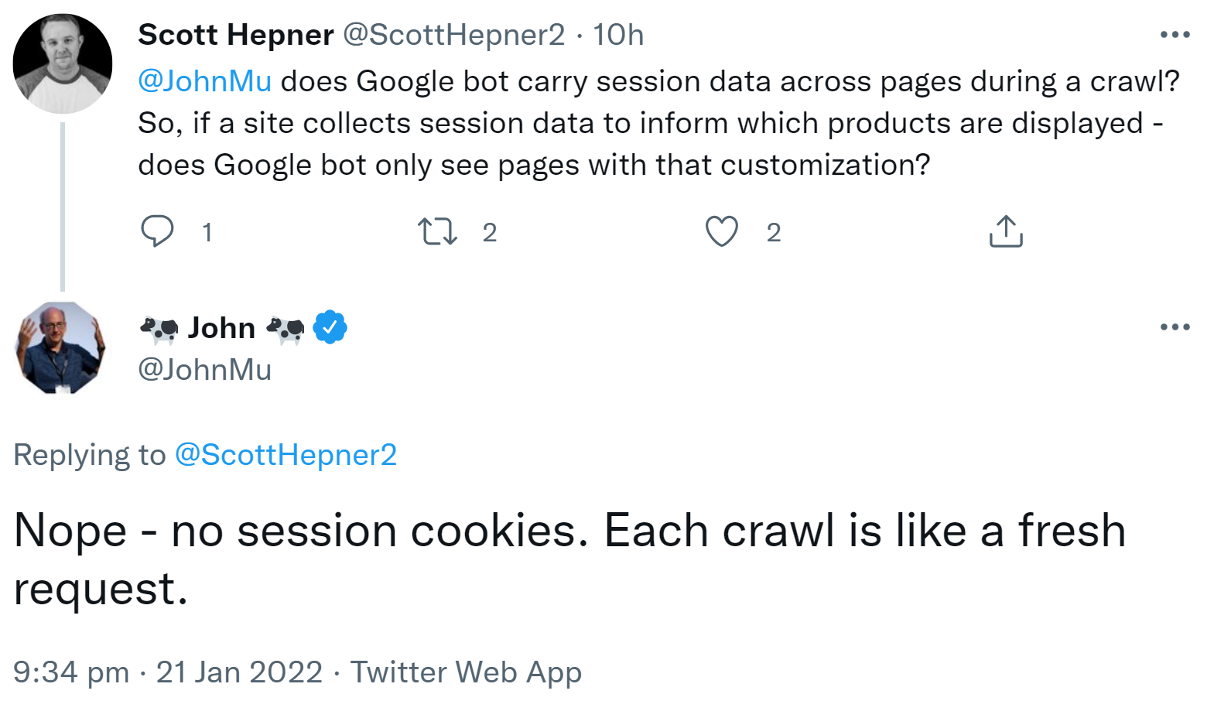Click John's display name

pyautogui.click(x=220, y=327)
